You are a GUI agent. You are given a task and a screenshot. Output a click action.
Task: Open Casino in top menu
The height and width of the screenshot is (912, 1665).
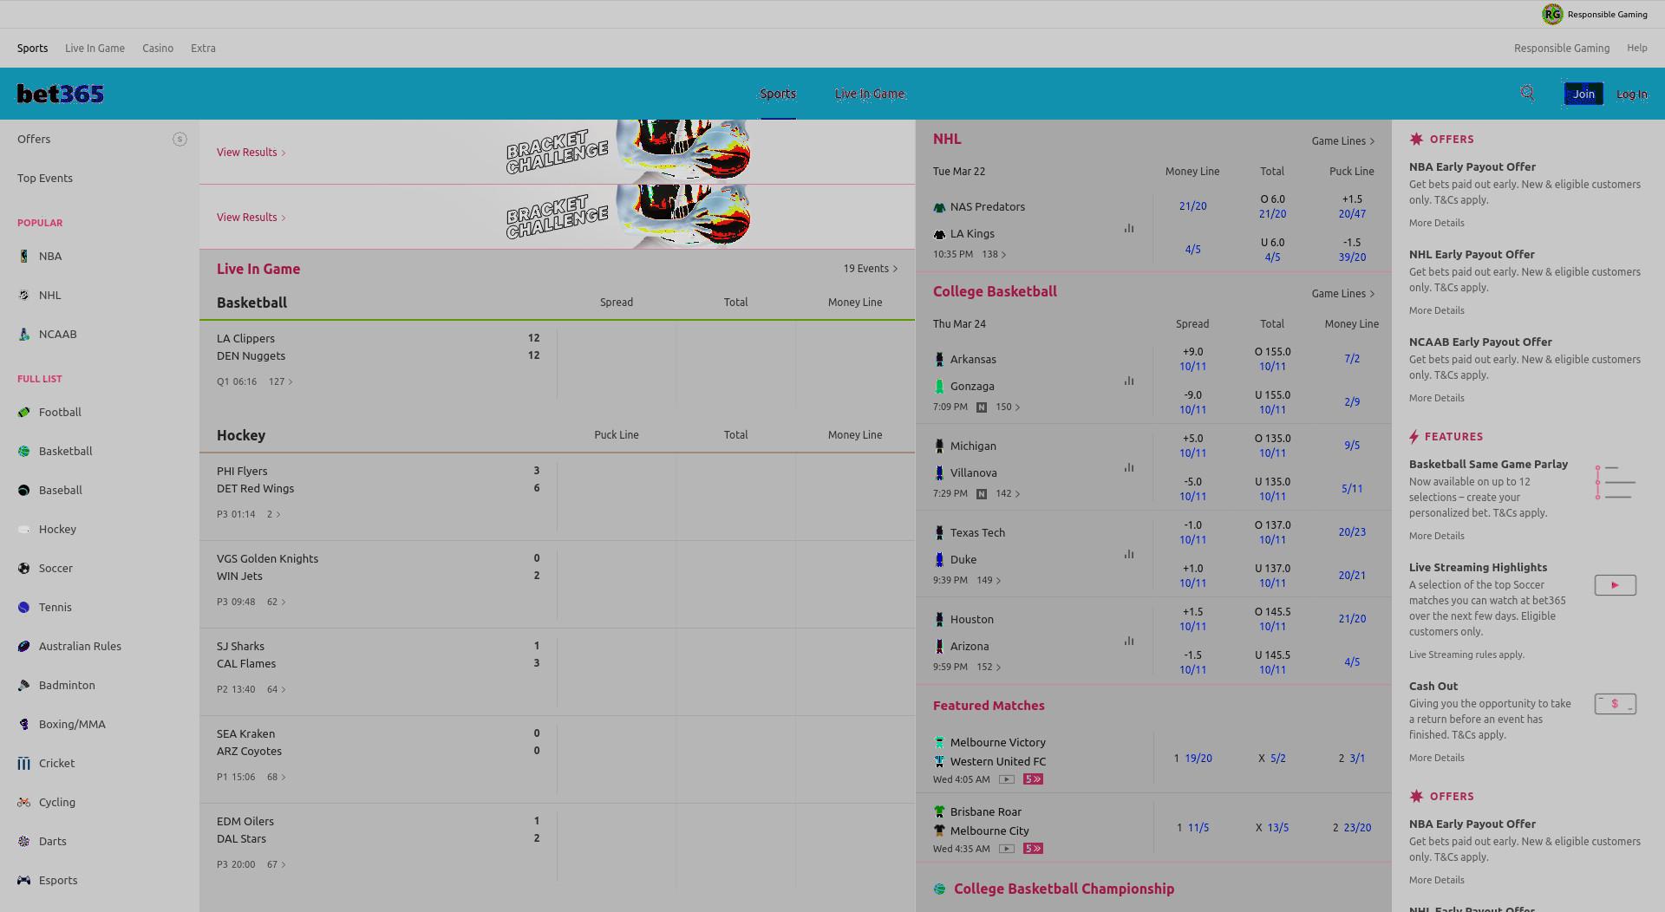point(158,48)
